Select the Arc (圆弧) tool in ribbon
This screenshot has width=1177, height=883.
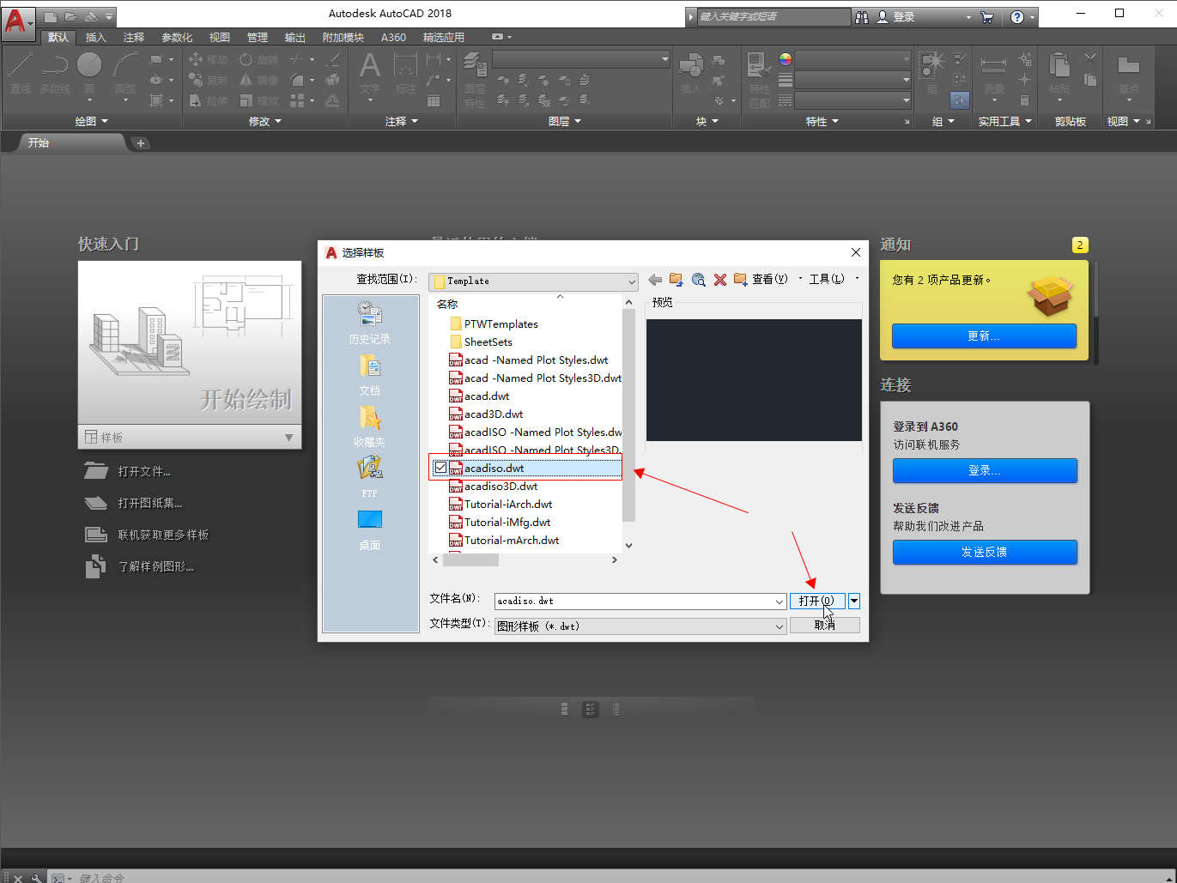[125, 72]
